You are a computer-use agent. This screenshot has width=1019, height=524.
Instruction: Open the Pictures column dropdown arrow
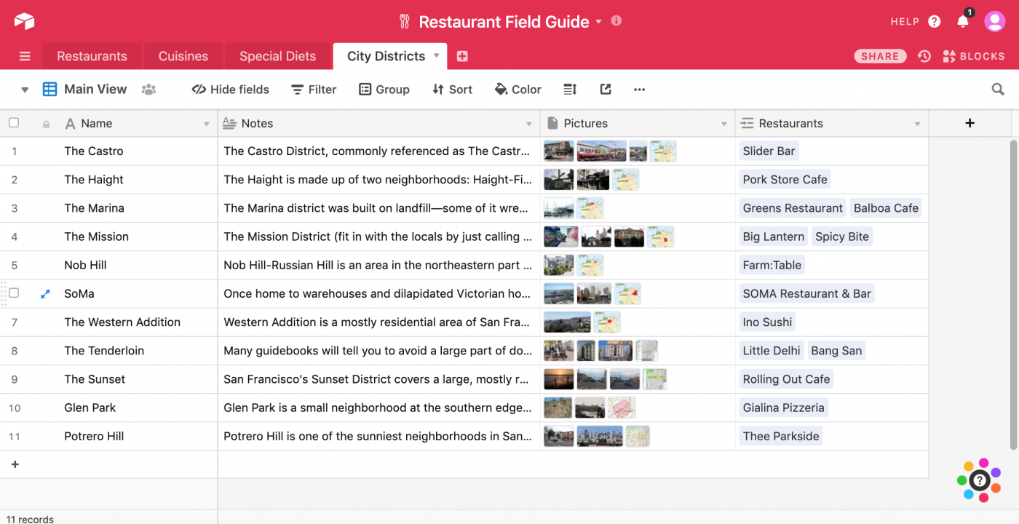pos(723,124)
